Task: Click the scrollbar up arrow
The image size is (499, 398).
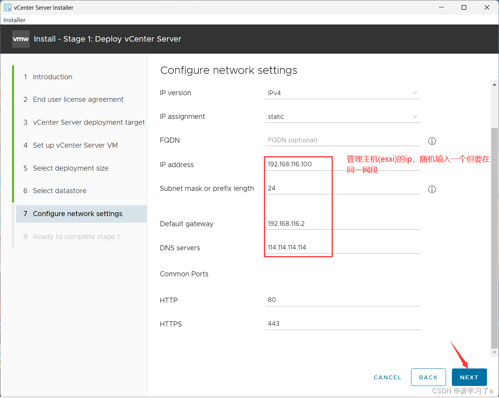Action: pyautogui.click(x=494, y=84)
